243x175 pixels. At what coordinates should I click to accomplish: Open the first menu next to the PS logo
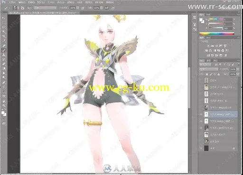click(12, 2)
